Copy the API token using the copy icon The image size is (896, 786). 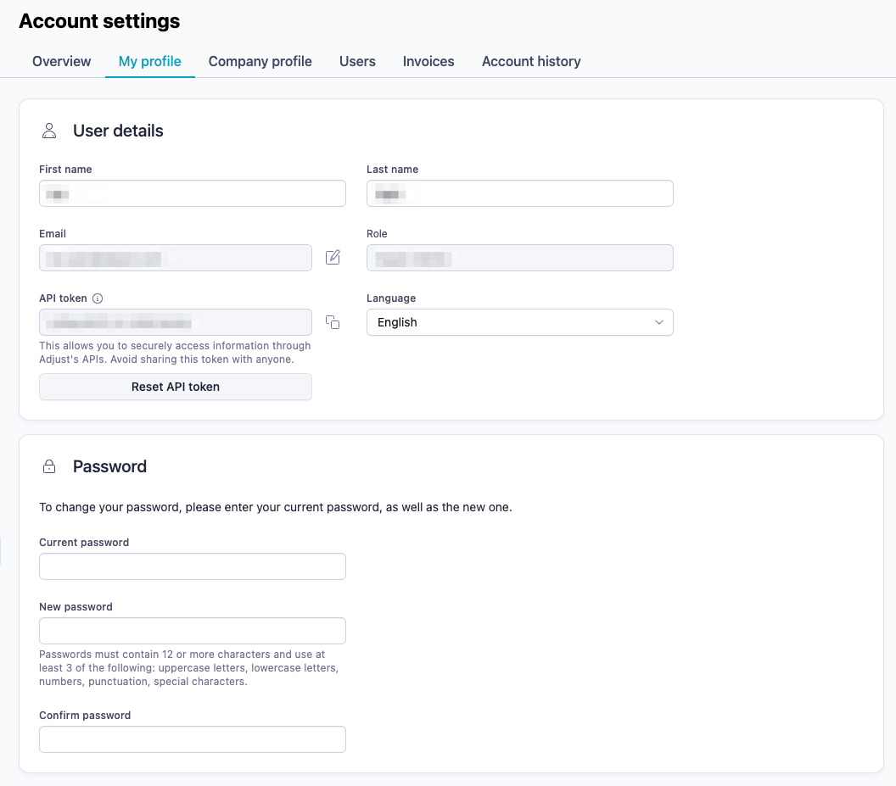(333, 322)
